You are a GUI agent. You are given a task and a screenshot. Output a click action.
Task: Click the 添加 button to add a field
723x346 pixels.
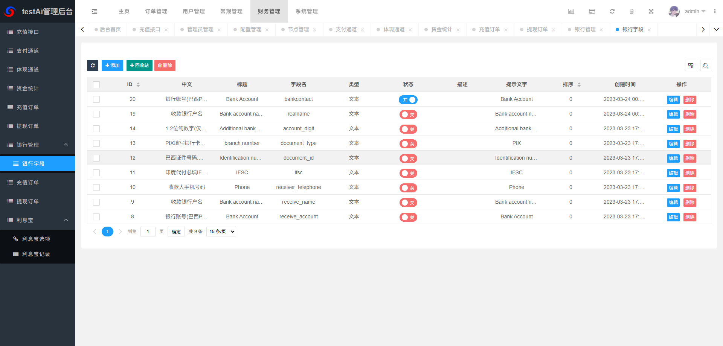point(112,65)
